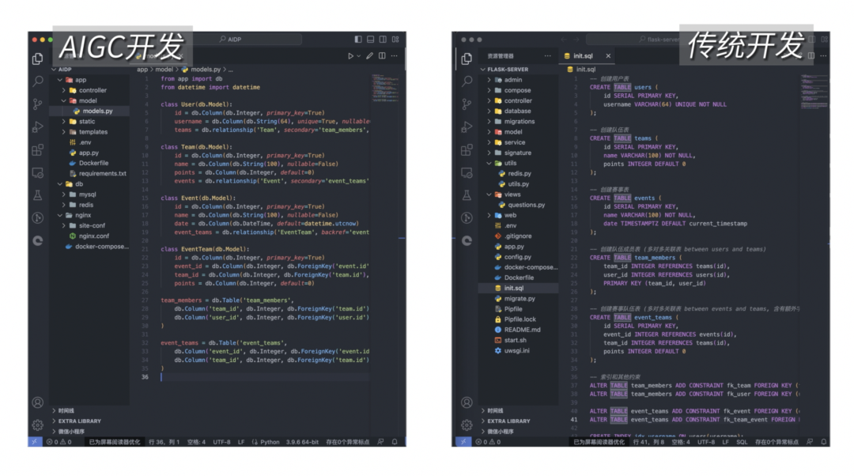This screenshot has height=476, width=854.
Task: Open Testing flask icon in flask-server window
Action: [467, 195]
